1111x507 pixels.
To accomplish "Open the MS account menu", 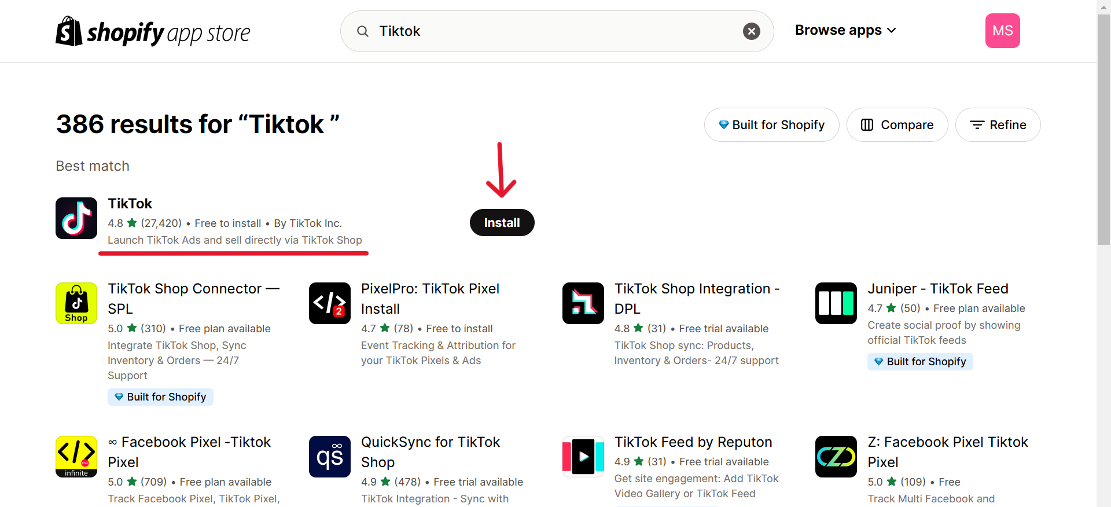I will pos(1002,31).
